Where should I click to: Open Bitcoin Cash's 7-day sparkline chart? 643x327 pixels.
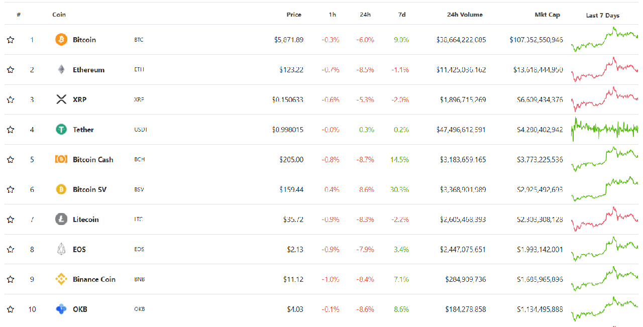[x=604, y=159]
